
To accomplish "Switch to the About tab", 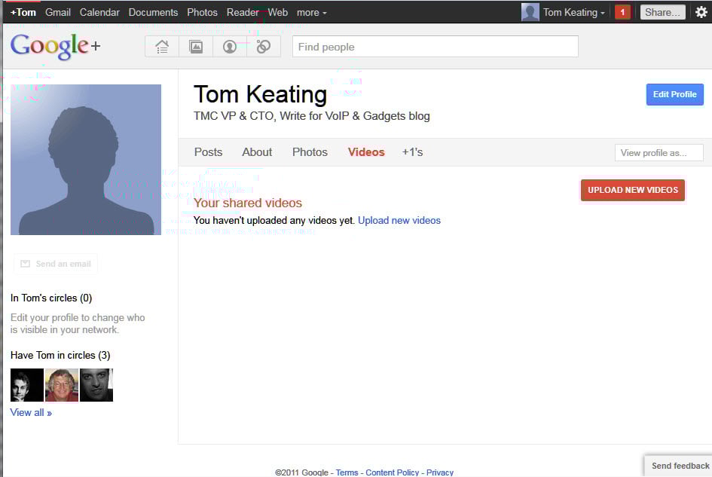I will (x=257, y=152).
